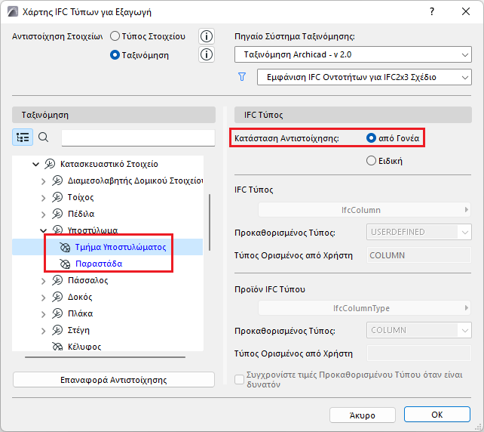The image size is (484, 432).
Task: Click the classification icon beside Πάσσαλος
Action: point(57,280)
